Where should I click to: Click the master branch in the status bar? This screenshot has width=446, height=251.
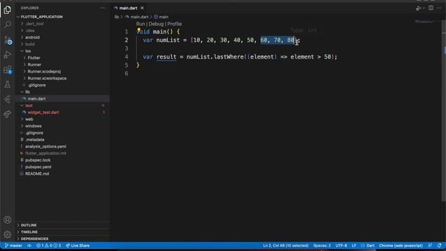click(x=13, y=245)
